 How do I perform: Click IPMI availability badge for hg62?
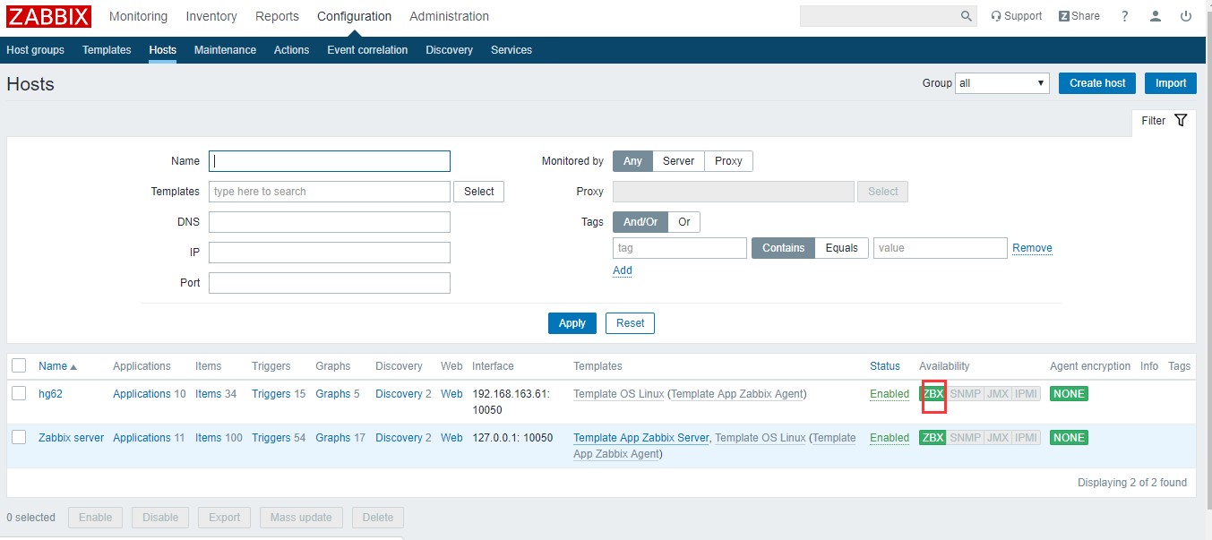point(1026,394)
